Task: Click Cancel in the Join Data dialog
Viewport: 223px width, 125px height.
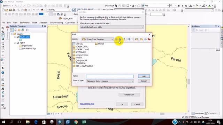Action: (137, 105)
